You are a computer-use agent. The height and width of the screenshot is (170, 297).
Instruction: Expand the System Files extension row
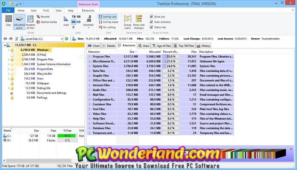[x=90, y=66]
